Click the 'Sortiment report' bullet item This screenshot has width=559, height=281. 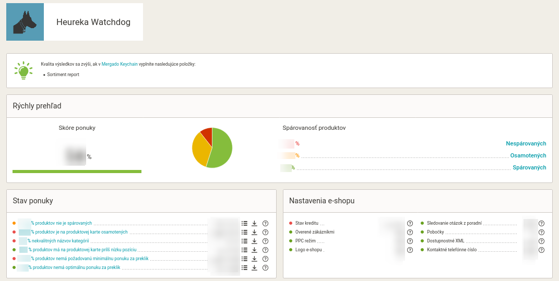tap(63, 75)
